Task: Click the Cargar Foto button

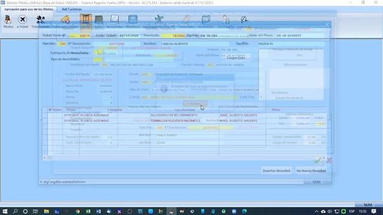Action: point(236,58)
